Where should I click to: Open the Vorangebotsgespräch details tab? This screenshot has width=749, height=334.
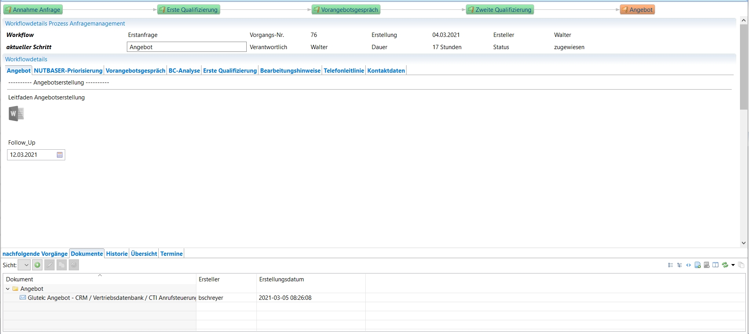point(136,71)
